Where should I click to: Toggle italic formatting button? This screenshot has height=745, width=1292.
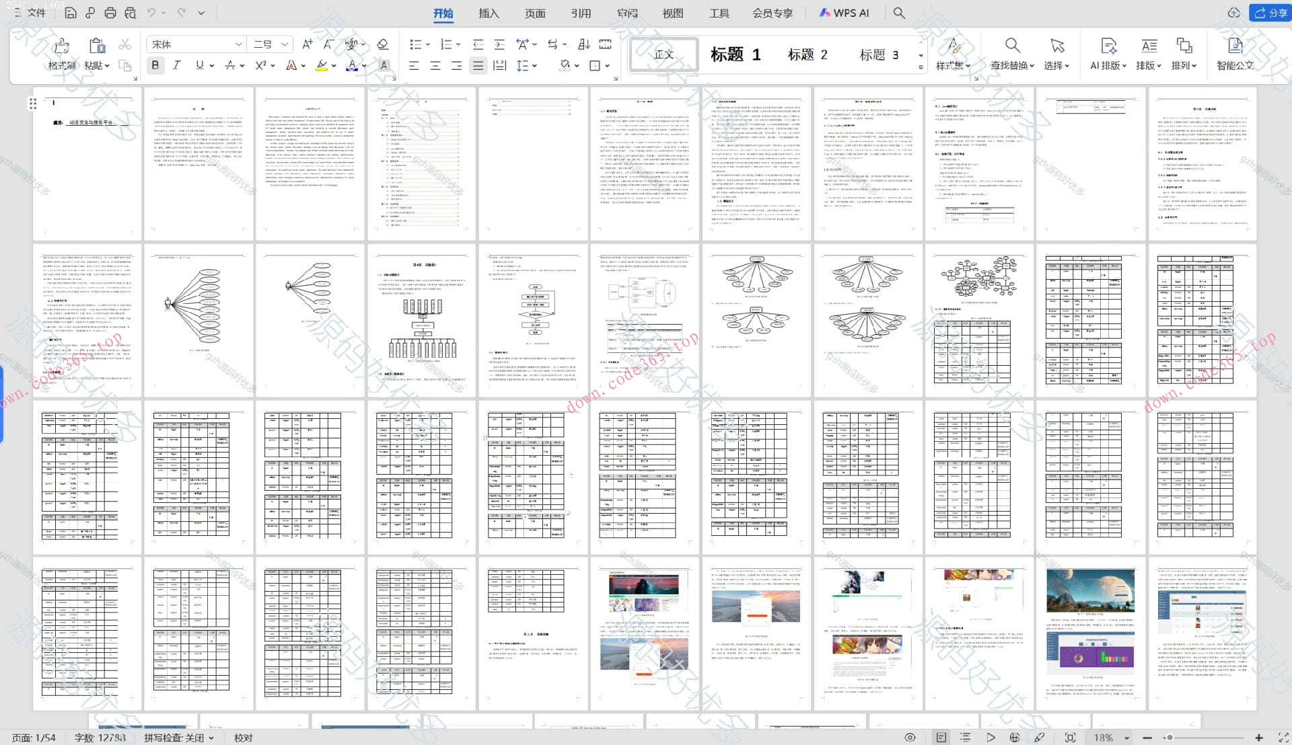click(176, 65)
